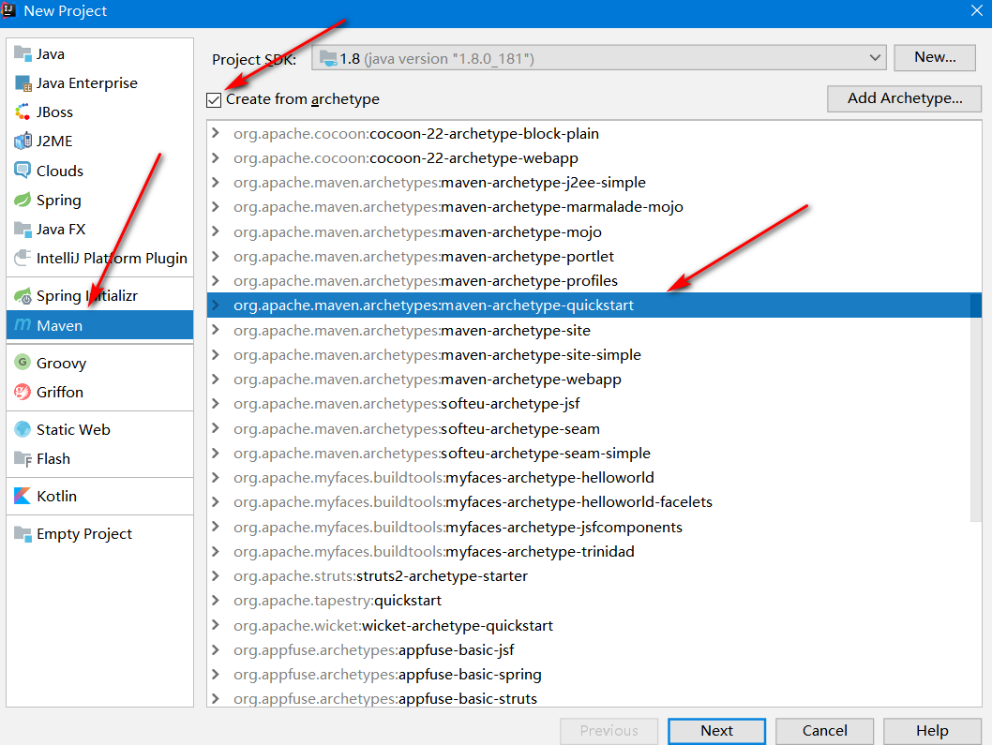The image size is (992, 745).
Task: Select Kotlin project type
Action: click(x=100, y=496)
